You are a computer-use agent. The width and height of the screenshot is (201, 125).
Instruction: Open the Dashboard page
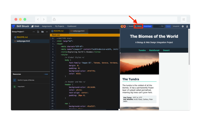click(72, 26)
